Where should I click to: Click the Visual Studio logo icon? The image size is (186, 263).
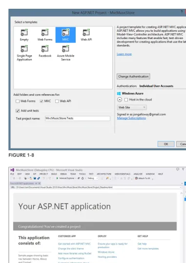click(12, 170)
